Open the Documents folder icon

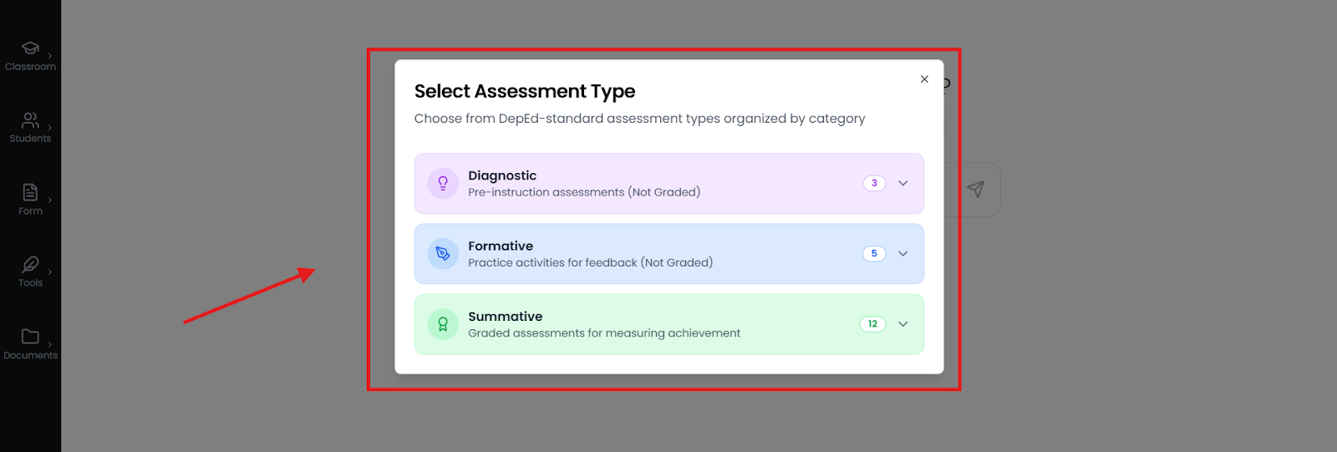click(30, 337)
